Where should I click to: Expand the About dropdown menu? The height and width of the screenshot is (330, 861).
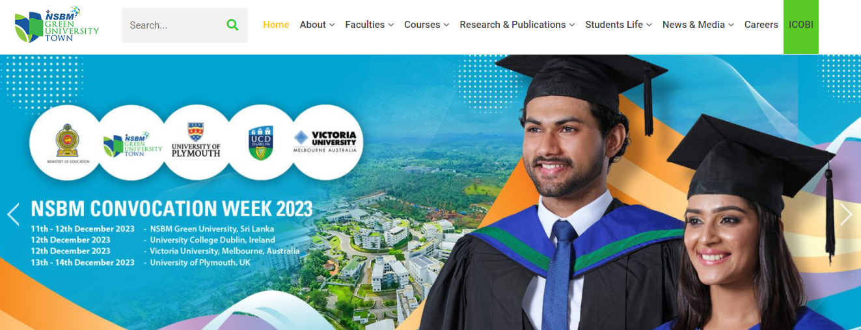coord(317,25)
